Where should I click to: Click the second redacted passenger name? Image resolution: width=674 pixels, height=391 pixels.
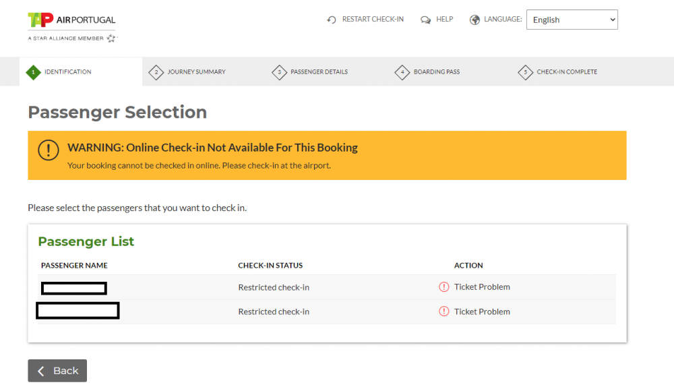pos(78,311)
